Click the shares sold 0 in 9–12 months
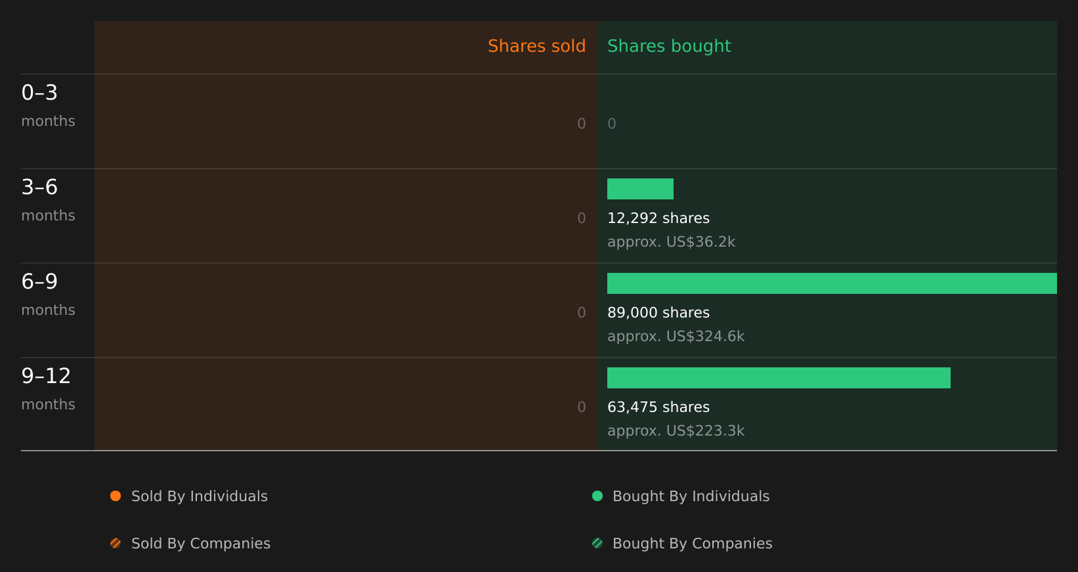This screenshot has height=572, width=1078. click(x=582, y=407)
